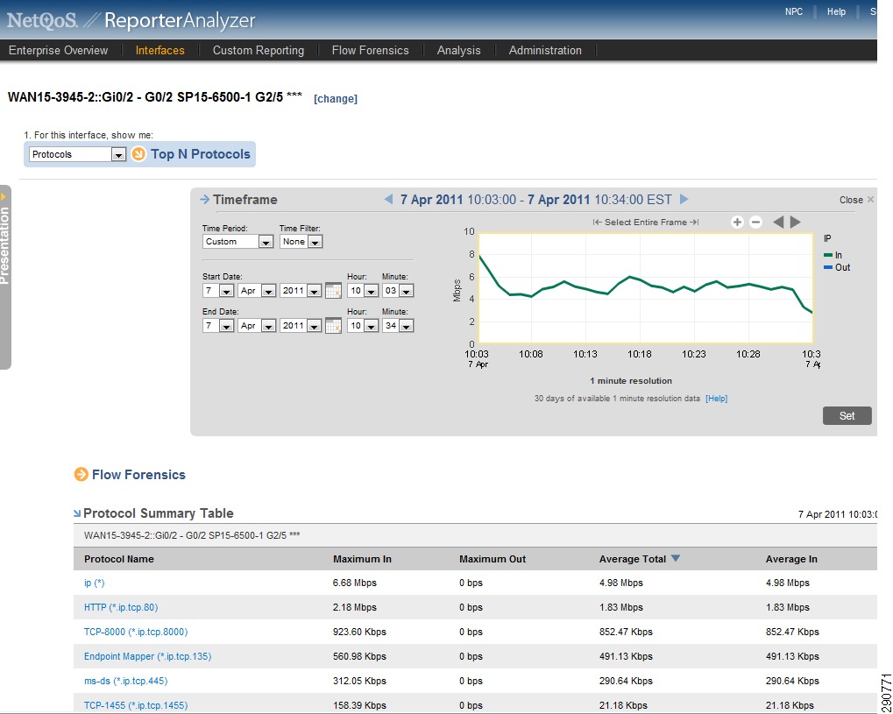Open the Flow Forensics section link
The width and height of the screenshot is (893, 714).
point(139,474)
